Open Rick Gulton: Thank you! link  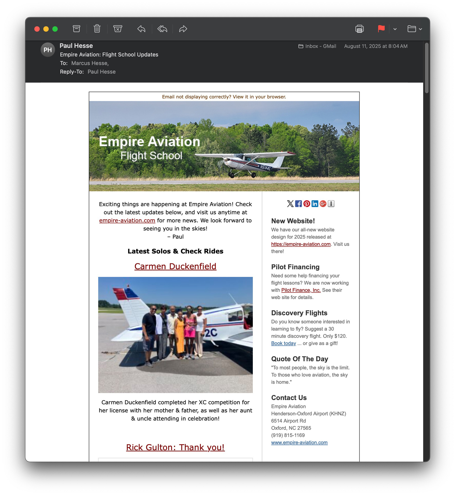[x=175, y=447]
